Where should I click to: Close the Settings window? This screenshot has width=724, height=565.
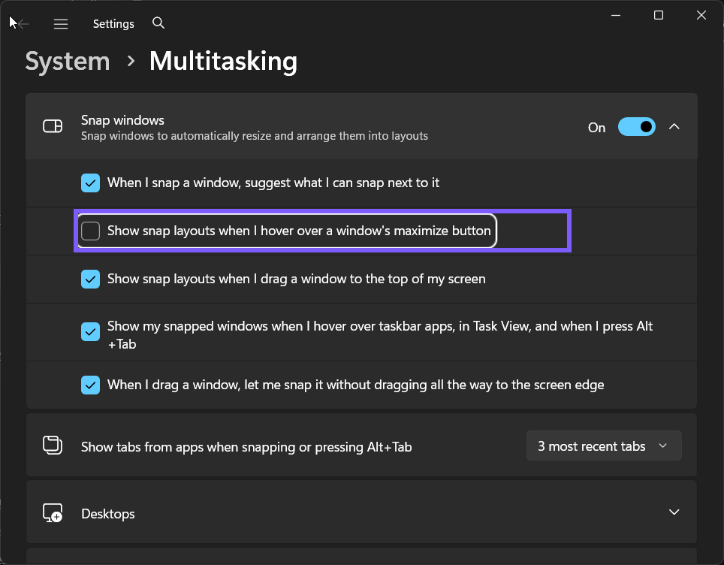[701, 15]
